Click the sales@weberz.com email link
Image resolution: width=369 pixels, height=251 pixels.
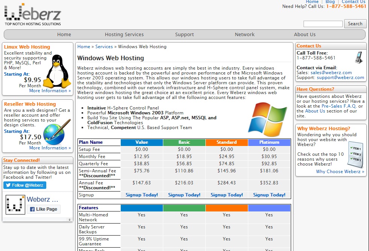coord(331,73)
